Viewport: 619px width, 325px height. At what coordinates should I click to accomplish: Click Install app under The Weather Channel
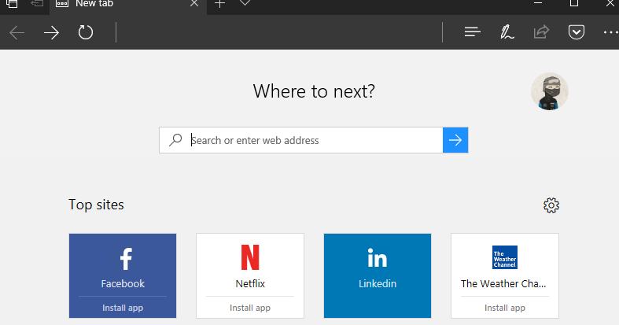coord(504,308)
